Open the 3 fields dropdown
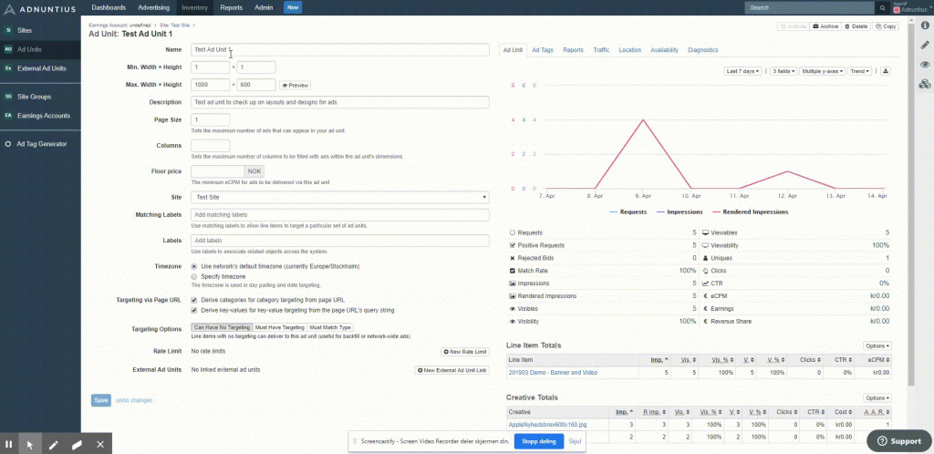This screenshot has height=454, width=934. pyautogui.click(x=784, y=71)
